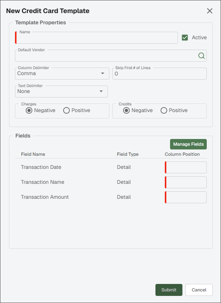
Task: Cancel the template creation
Action: click(x=199, y=290)
